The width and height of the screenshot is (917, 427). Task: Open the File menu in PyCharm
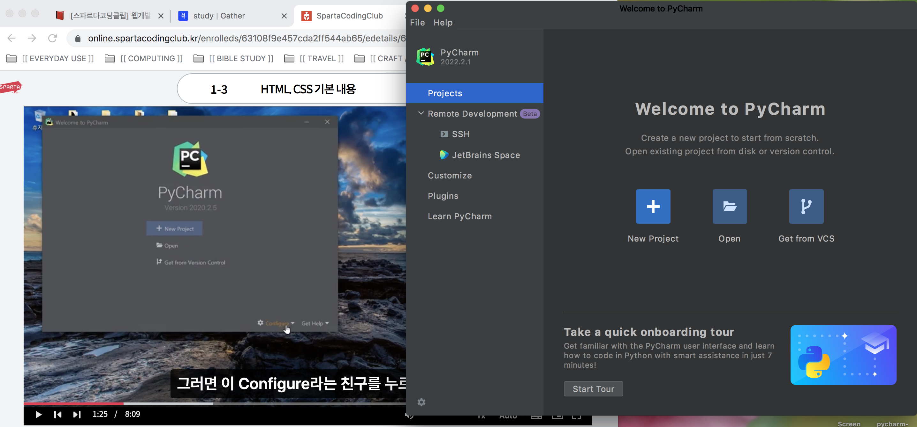point(417,22)
